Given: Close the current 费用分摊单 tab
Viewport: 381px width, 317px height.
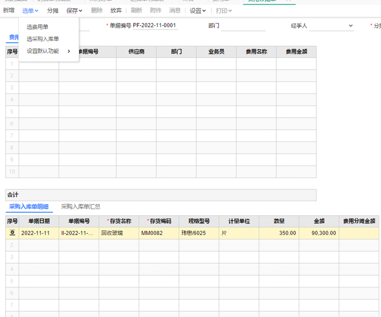Looking at the screenshot, I should [x=288, y=1].
